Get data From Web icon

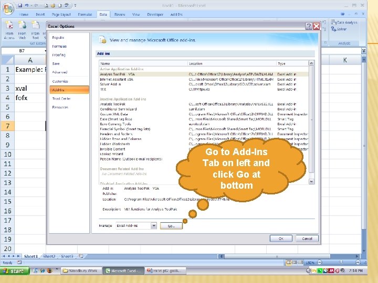click(x=22, y=30)
